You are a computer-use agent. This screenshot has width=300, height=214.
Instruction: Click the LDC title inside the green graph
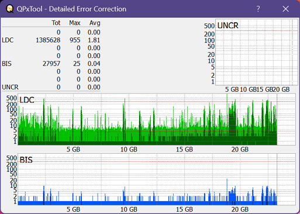pos(27,100)
